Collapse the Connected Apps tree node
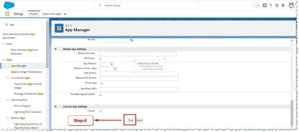Viewport: 299px width, 132px height. [x=8, y=78]
